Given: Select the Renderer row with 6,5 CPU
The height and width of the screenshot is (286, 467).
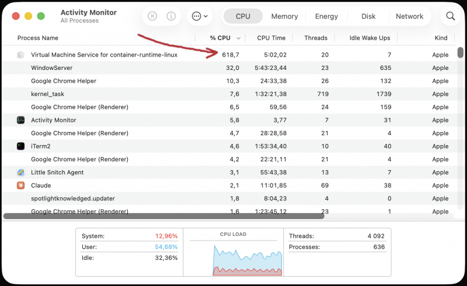Looking at the screenshot, I should [229, 107].
